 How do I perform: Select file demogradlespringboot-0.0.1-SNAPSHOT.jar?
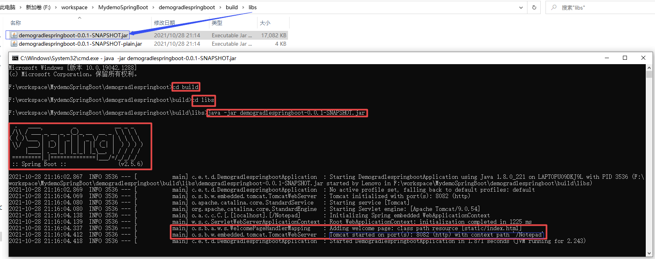pos(73,35)
